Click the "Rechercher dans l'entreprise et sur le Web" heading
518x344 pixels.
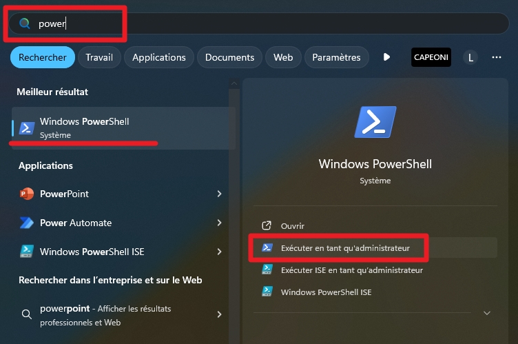110,280
